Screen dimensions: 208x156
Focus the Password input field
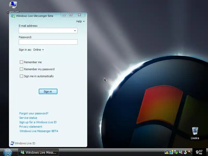pyautogui.click(x=48, y=42)
